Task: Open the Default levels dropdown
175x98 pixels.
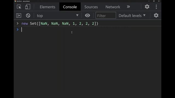Action: (132, 16)
